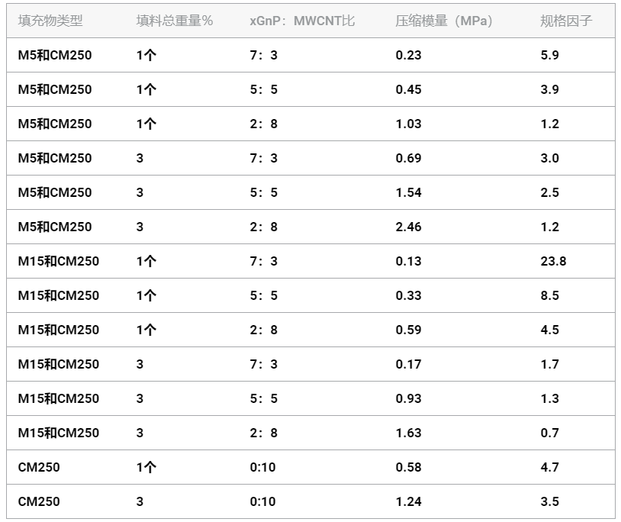The width and height of the screenshot is (621, 522).
Task: Select M15和CM250 in the 0.13 modulus row
Action: (59, 261)
